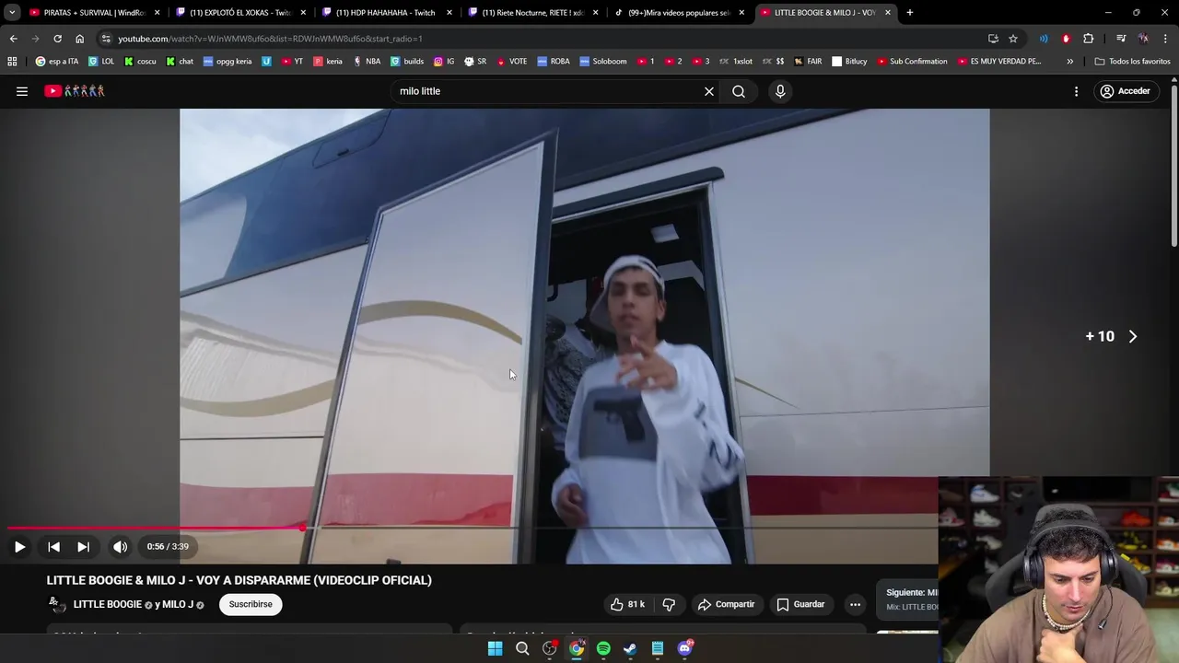Open YouTube settings three-dot menu

pos(1076,91)
